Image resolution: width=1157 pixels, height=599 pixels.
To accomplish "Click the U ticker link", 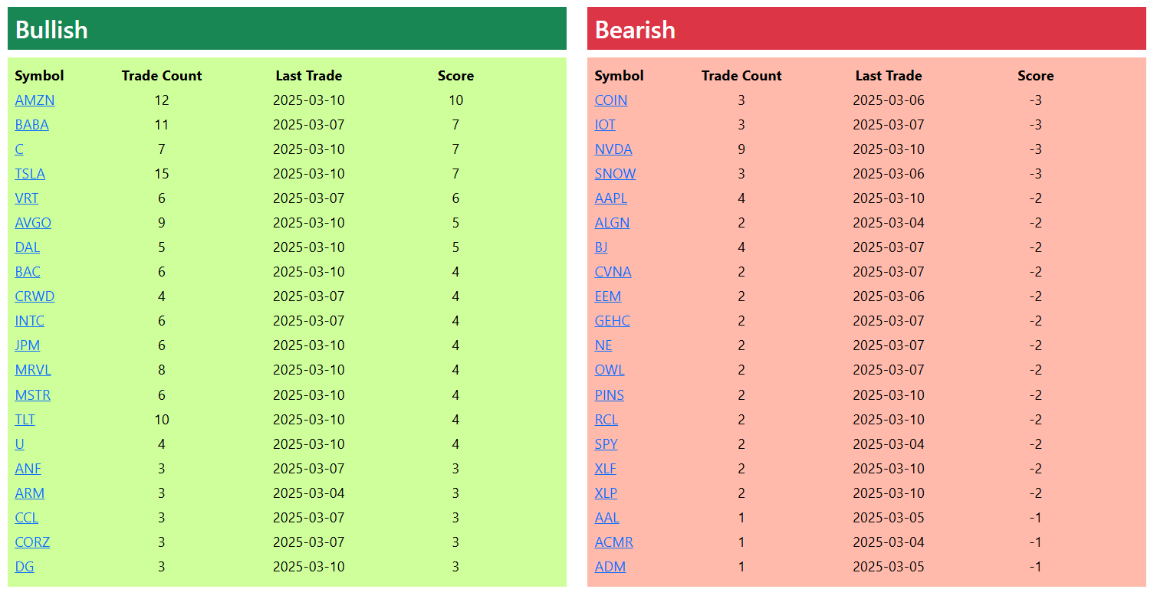I will click(x=20, y=444).
